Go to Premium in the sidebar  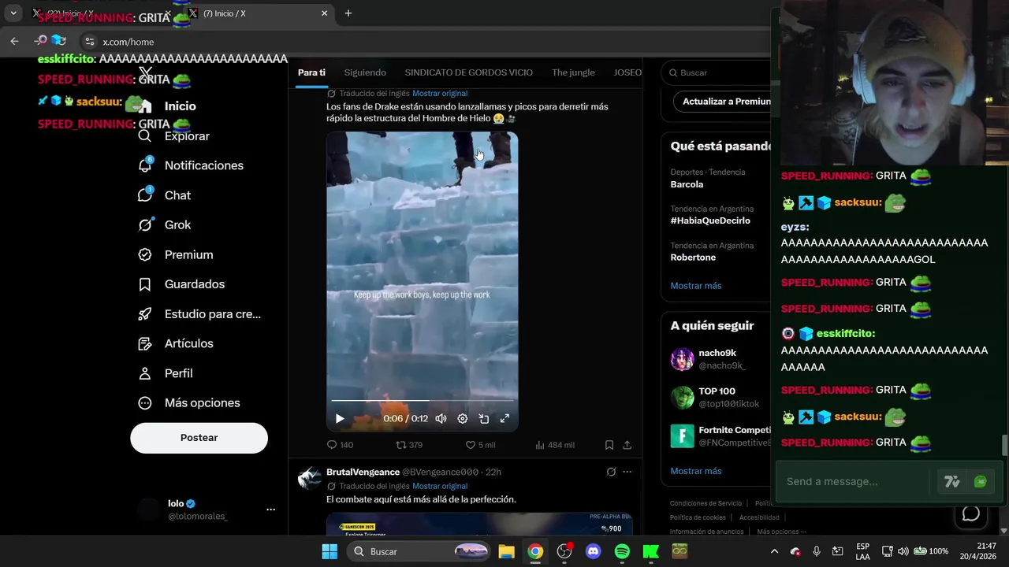tap(176, 254)
